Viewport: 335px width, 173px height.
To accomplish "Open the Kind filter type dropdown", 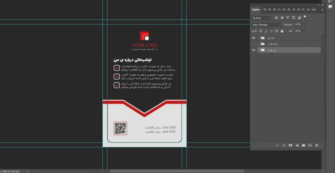I will tap(261, 18).
